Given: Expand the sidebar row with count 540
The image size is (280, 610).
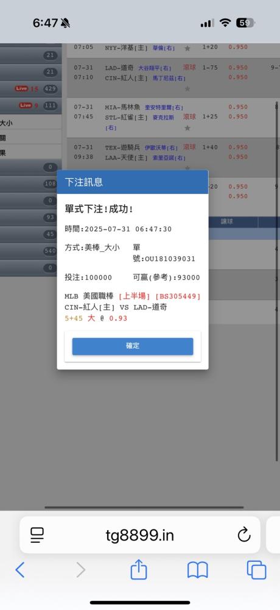Looking at the screenshot, I should tap(30, 251).
